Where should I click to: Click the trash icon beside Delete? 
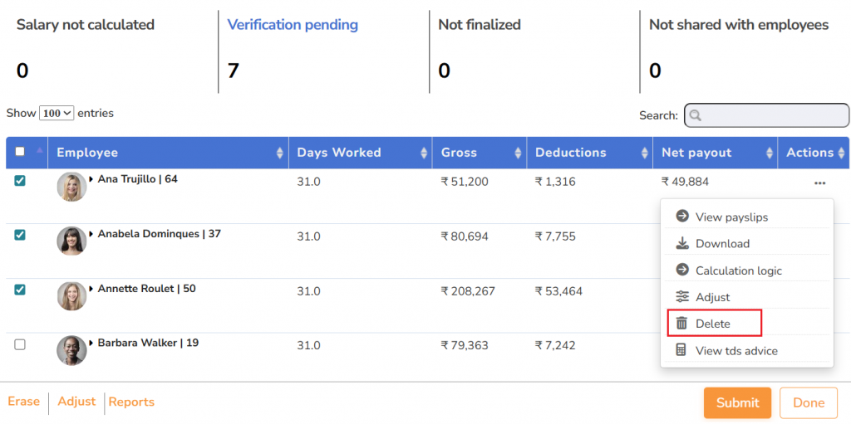pyautogui.click(x=681, y=324)
